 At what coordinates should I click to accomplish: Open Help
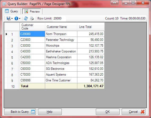50,112
